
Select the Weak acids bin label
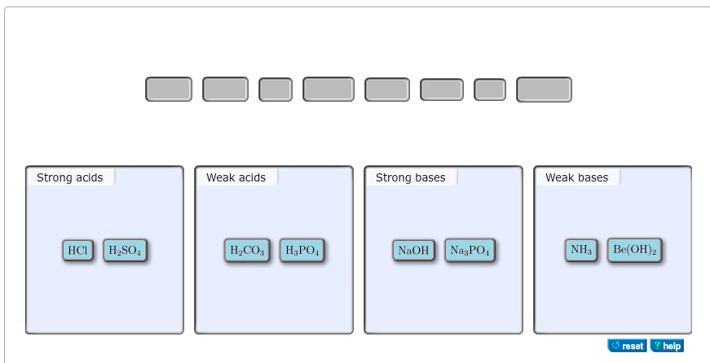(236, 177)
